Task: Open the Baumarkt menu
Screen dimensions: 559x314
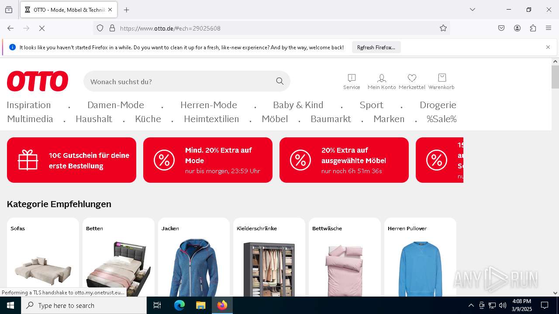Action: tap(331, 119)
